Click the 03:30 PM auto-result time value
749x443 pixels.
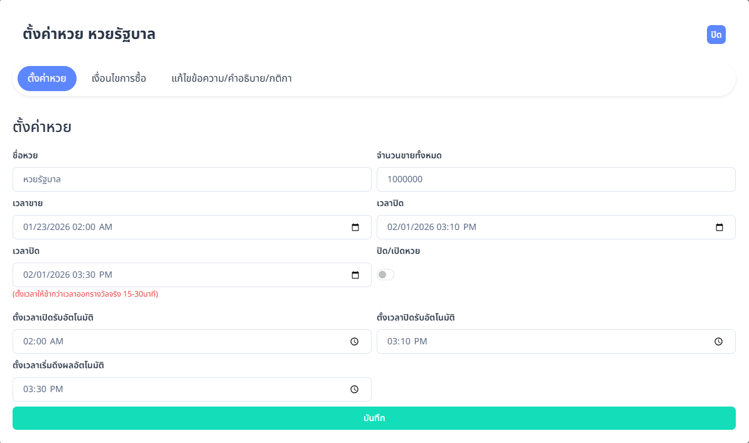tap(43, 390)
